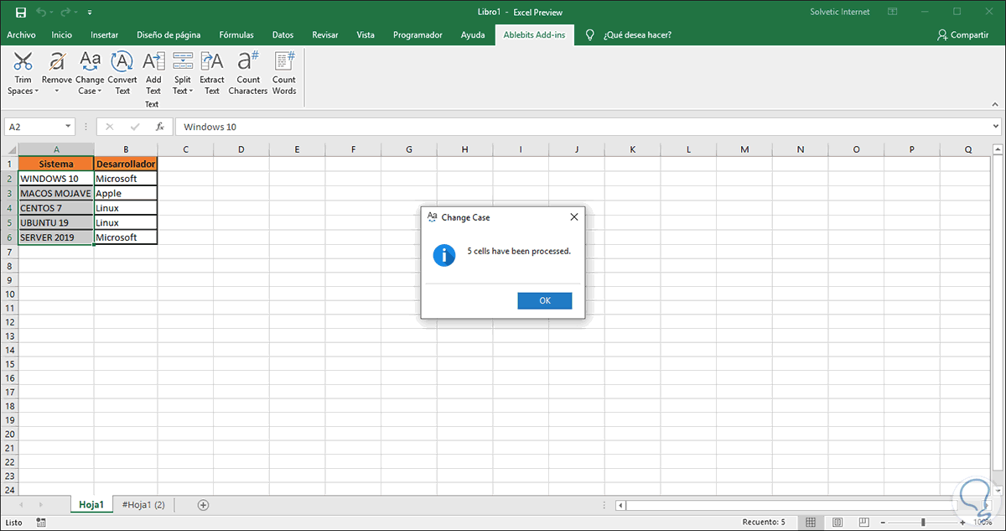This screenshot has height=531, width=1006.
Task: Save the workbook using the disk icon
Action: coord(20,13)
